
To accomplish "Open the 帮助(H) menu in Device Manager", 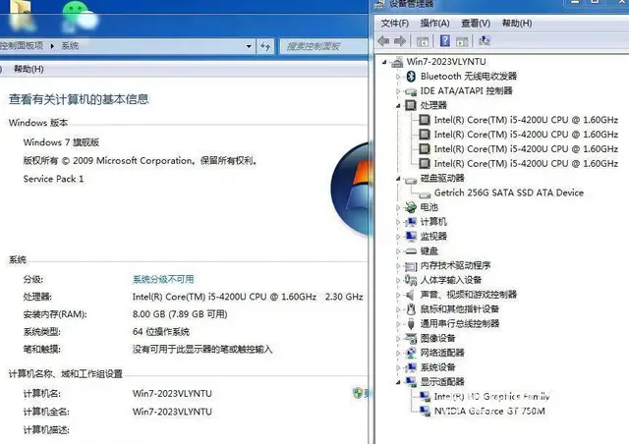I will pyautogui.click(x=517, y=24).
